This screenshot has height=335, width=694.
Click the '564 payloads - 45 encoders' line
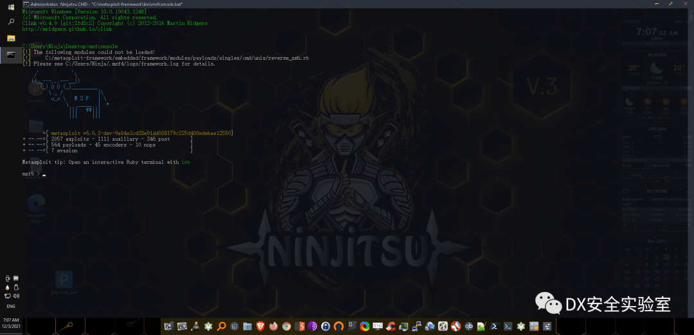point(103,145)
